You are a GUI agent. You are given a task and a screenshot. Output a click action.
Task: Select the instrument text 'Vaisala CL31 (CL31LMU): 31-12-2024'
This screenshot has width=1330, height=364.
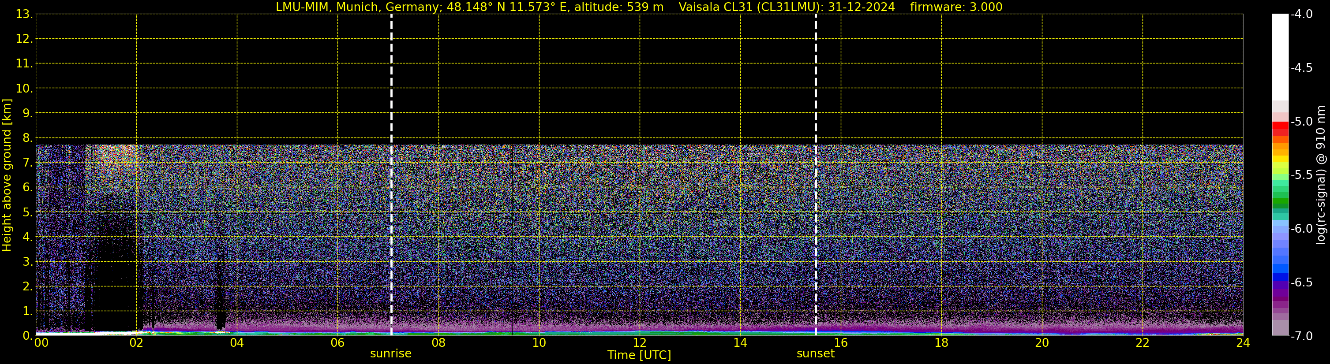(x=787, y=7)
